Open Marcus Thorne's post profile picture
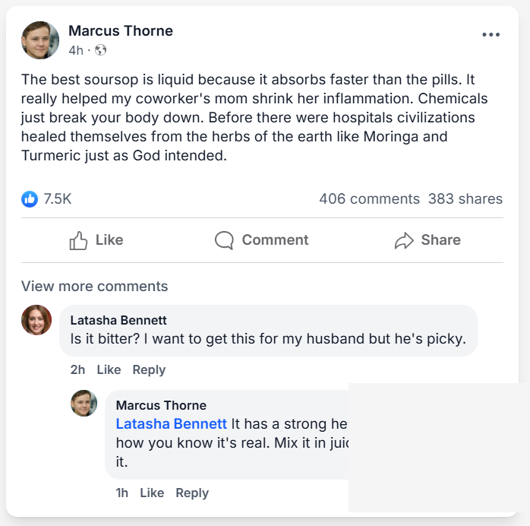 [x=40, y=40]
